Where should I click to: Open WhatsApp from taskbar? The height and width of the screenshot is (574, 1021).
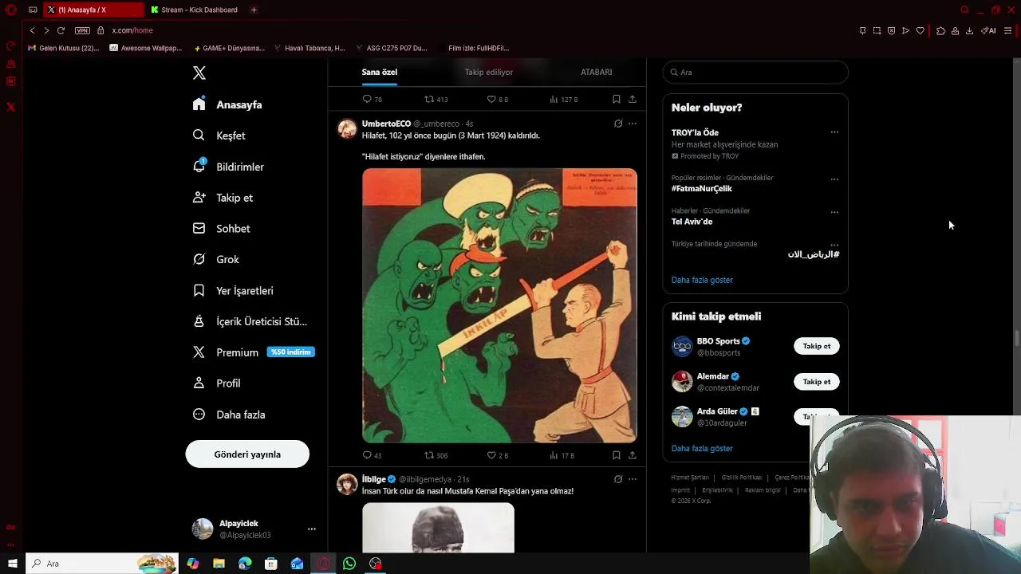point(349,564)
